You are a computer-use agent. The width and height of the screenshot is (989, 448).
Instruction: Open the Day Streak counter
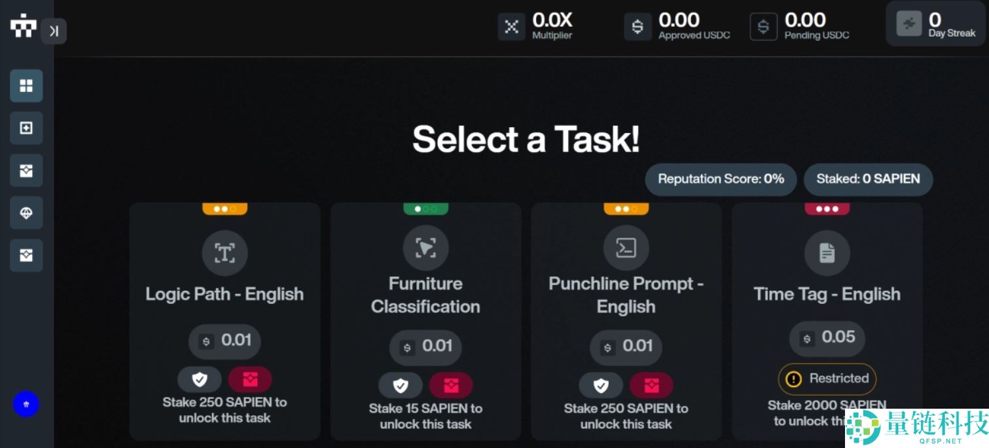(x=935, y=24)
